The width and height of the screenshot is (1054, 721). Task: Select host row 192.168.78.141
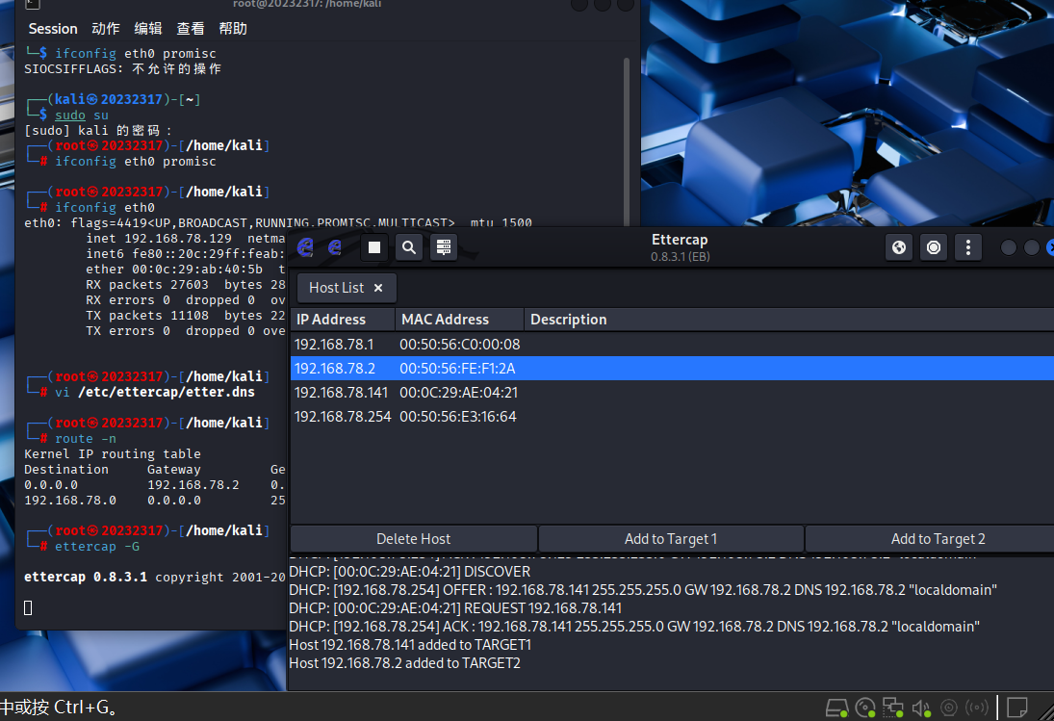pyautogui.click(x=672, y=393)
